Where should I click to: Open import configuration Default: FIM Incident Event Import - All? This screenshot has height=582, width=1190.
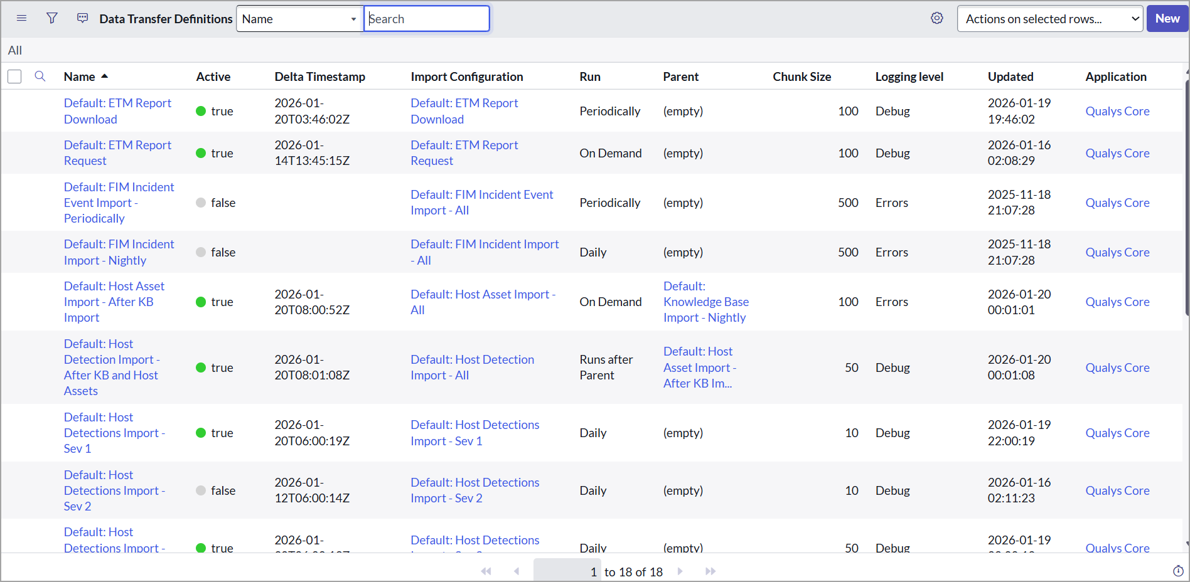(x=482, y=203)
